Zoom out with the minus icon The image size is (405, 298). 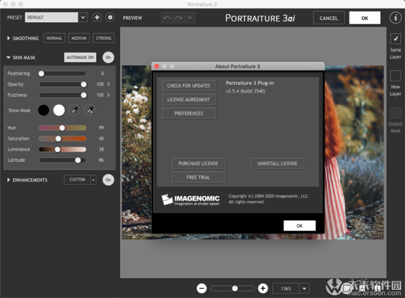(x=201, y=288)
